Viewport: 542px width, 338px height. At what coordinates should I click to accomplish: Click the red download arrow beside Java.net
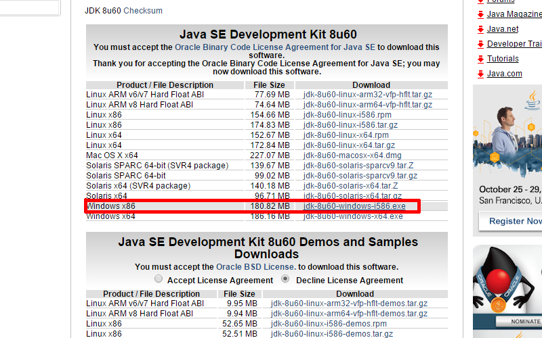(480, 29)
